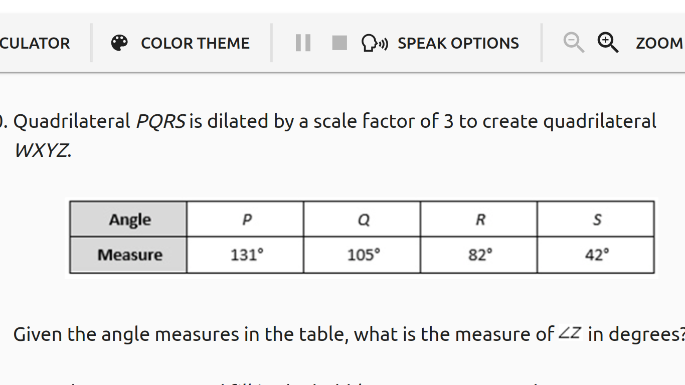Click the 105° cell under Q
This screenshot has height=385, width=685.
pos(362,254)
